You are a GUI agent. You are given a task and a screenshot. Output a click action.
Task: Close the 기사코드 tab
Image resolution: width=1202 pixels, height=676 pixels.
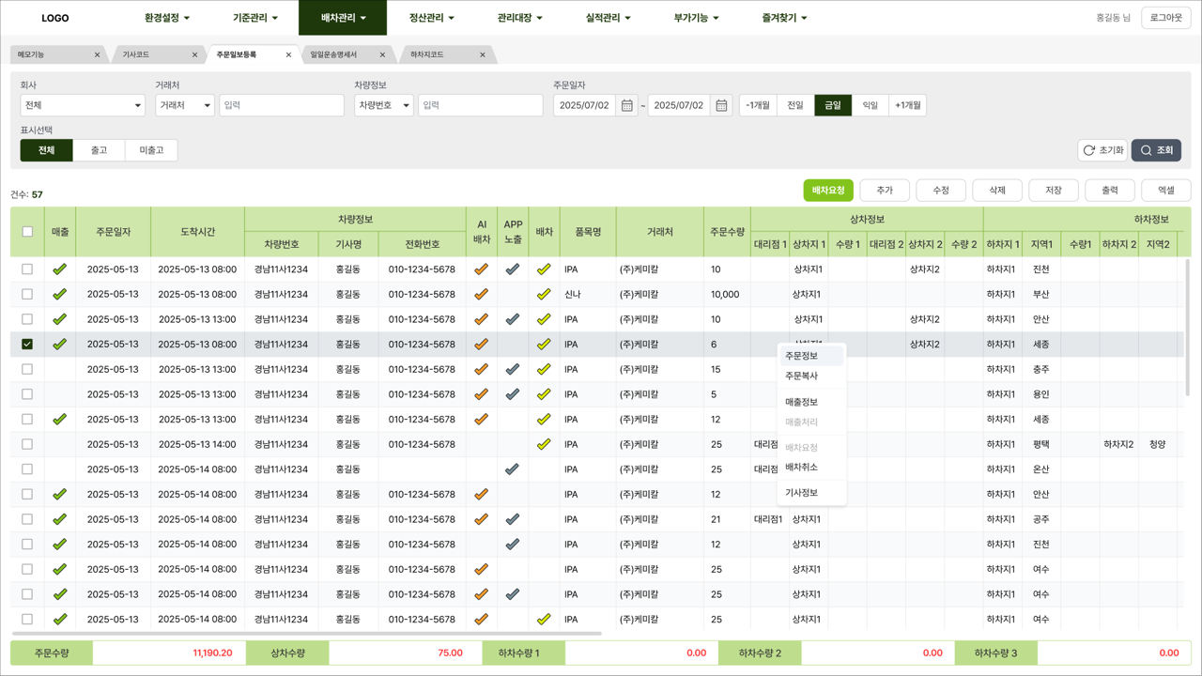[194, 55]
